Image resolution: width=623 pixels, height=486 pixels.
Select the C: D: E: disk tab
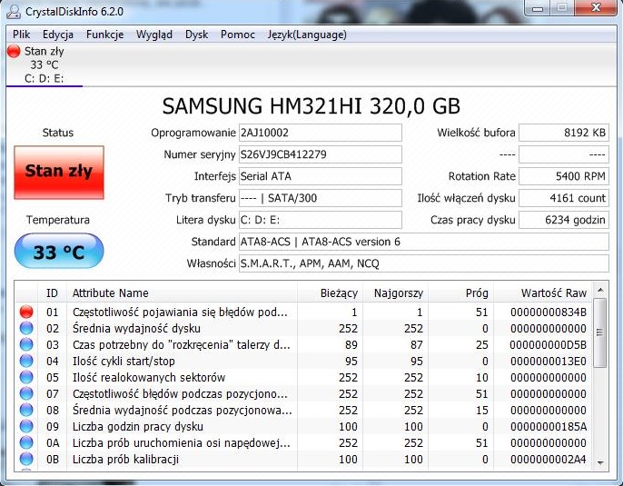[44, 65]
